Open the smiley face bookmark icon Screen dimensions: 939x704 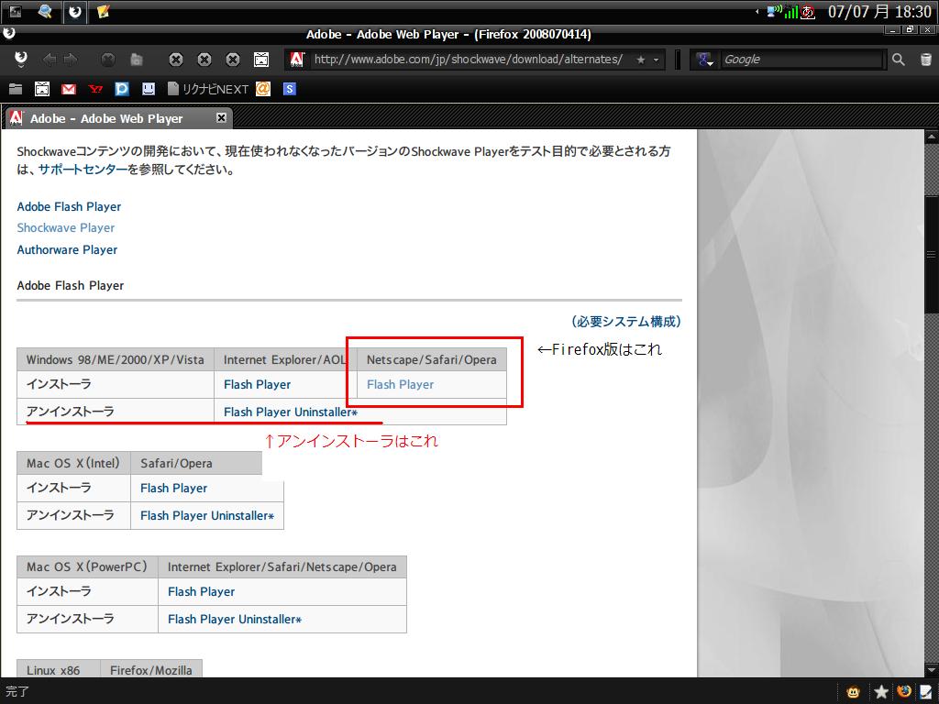pos(149,89)
